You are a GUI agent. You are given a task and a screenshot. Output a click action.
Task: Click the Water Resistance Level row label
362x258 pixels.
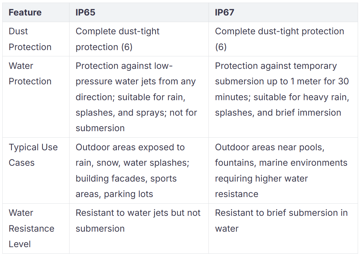coord(31,228)
